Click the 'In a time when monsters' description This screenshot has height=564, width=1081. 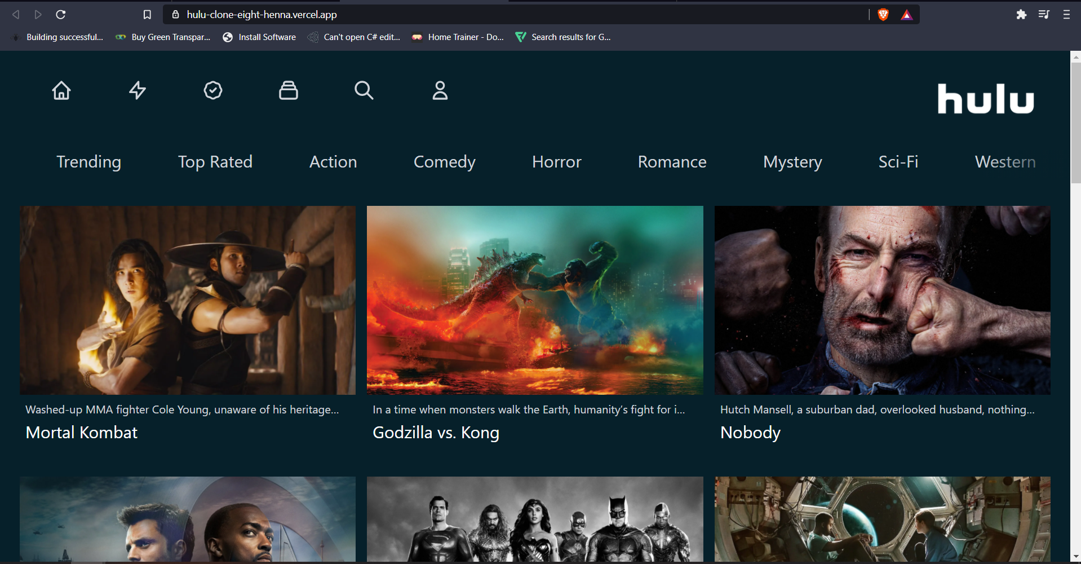click(529, 410)
